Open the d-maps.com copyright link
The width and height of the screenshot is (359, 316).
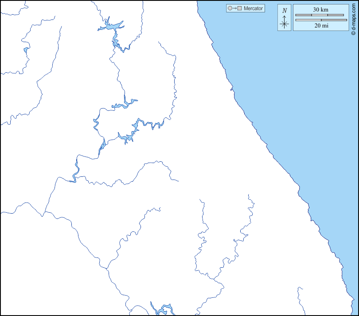click(353, 18)
